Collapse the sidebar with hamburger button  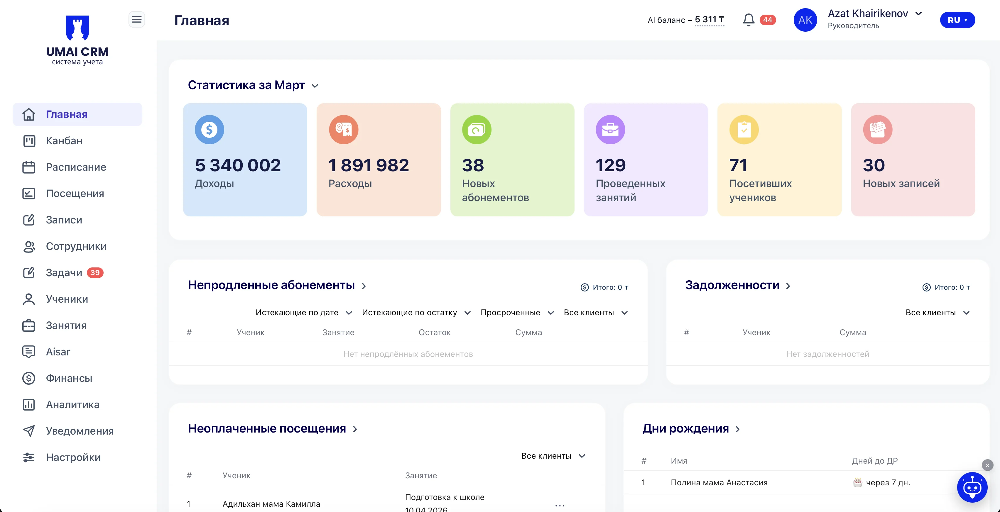click(137, 19)
